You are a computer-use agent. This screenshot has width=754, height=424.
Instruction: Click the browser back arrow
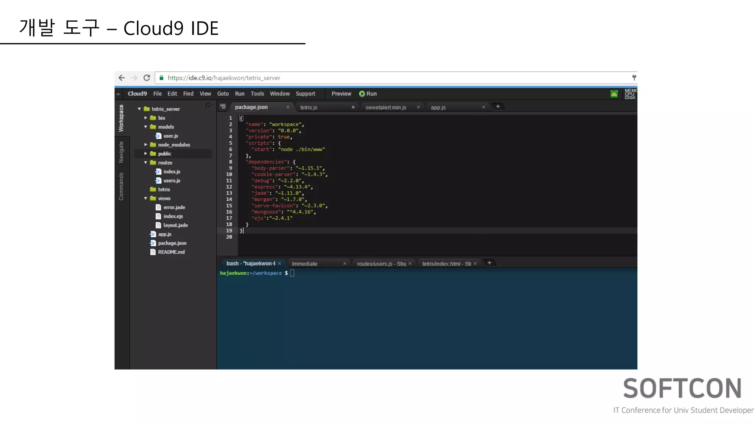(122, 78)
